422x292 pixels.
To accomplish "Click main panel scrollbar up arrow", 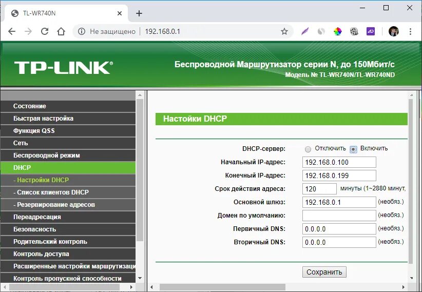I will (411, 95).
